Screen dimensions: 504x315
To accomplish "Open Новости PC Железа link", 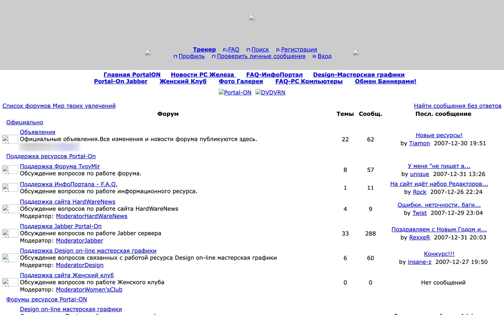I will (x=203, y=75).
